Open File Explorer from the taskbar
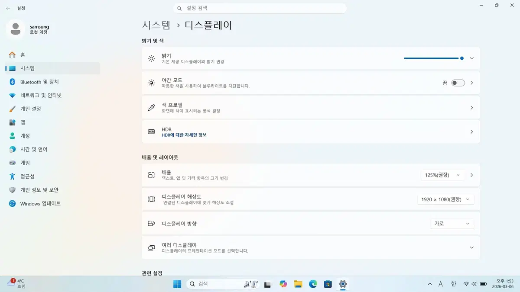520x292 pixels. [x=298, y=284]
